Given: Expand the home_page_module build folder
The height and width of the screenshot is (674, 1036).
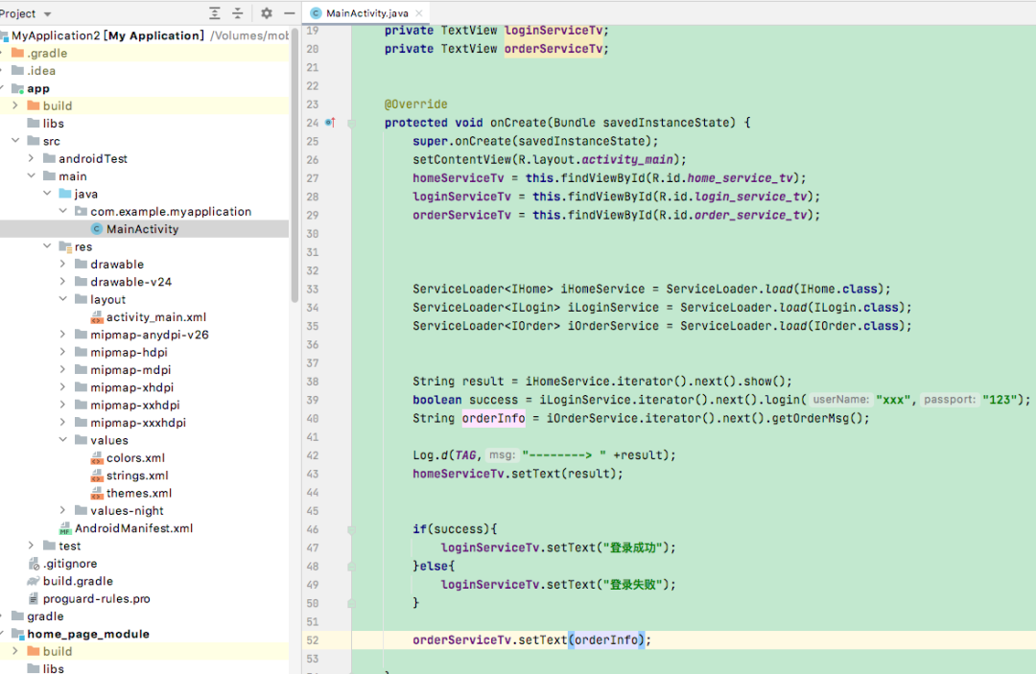Looking at the screenshot, I should click(x=15, y=651).
